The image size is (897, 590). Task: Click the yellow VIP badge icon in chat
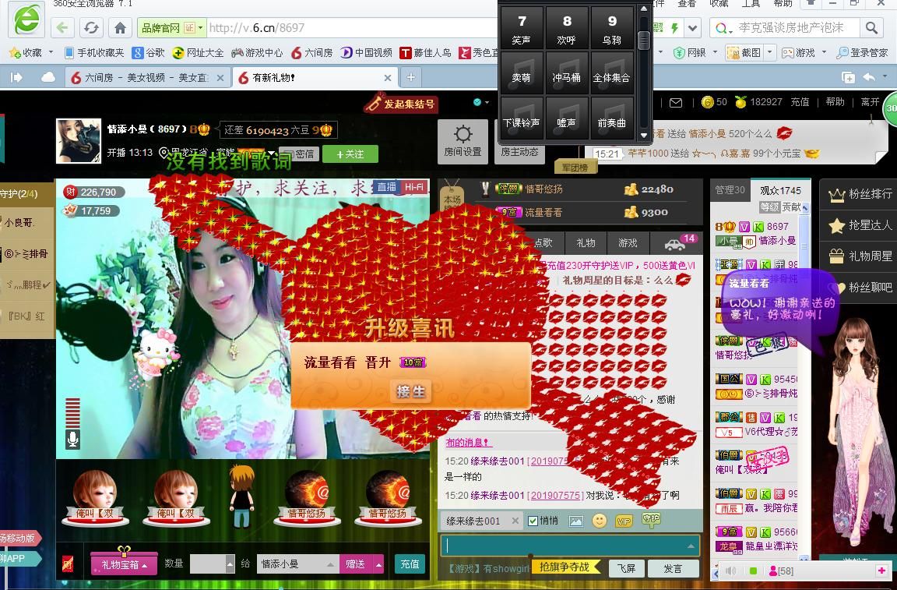pos(624,521)
